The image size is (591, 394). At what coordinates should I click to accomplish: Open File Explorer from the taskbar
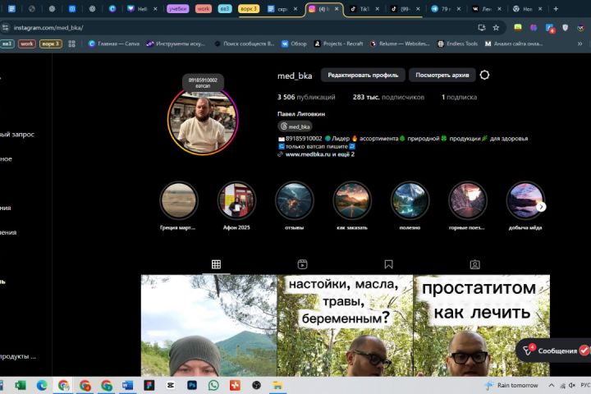[277, 385]
